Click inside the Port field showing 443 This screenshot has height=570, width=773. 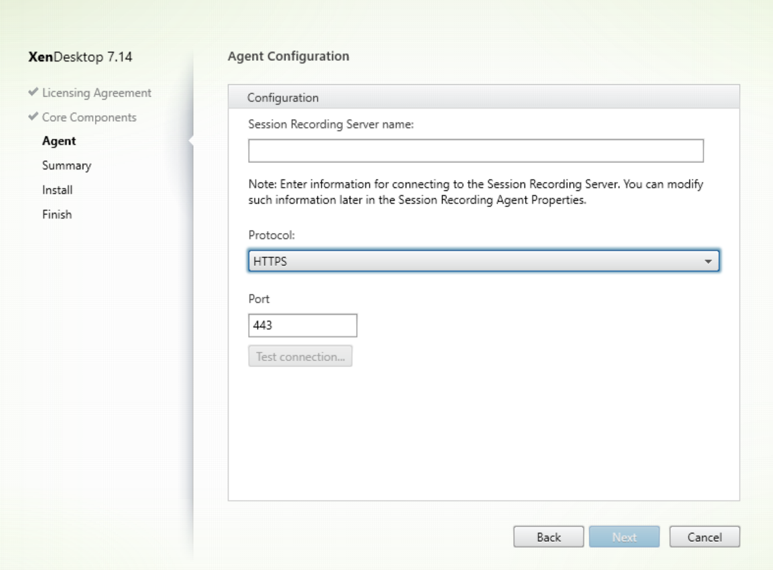pos(302,325)
